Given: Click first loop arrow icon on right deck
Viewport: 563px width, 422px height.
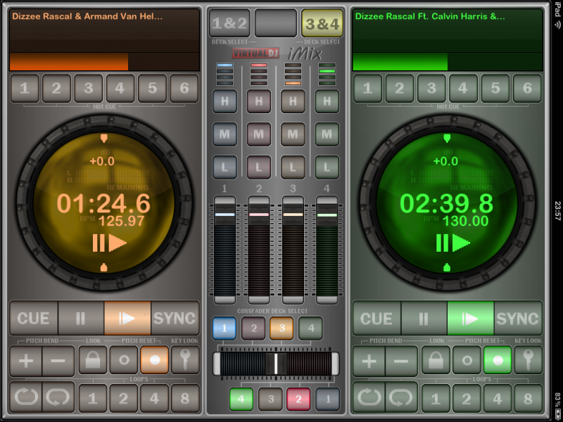Looking at the screenshot, I should (369, 397).
